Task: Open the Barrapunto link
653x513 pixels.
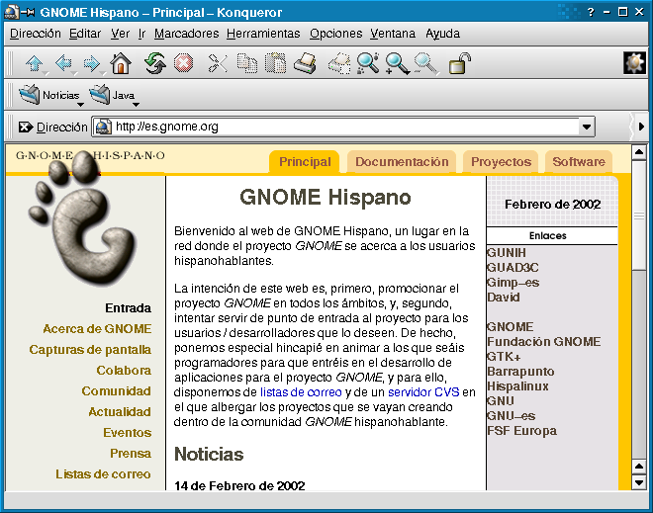Action: click(x=520, y=372)
